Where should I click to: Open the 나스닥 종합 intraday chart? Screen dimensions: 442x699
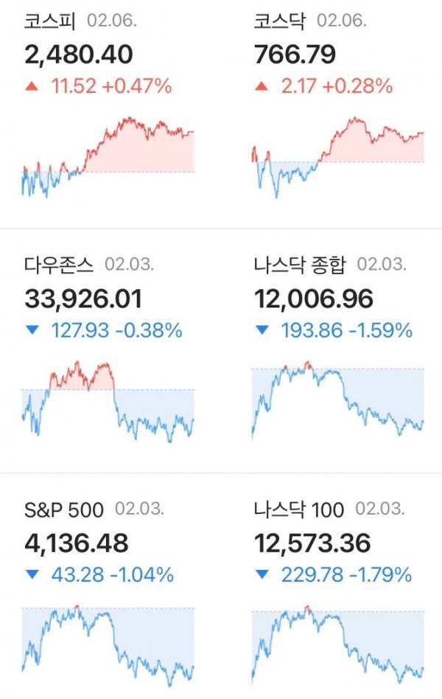337,400
